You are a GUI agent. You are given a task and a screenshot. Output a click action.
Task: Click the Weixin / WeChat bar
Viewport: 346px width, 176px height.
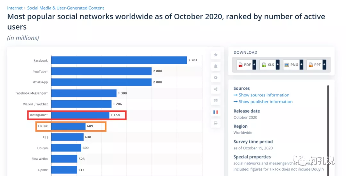(x=81, y=104)
